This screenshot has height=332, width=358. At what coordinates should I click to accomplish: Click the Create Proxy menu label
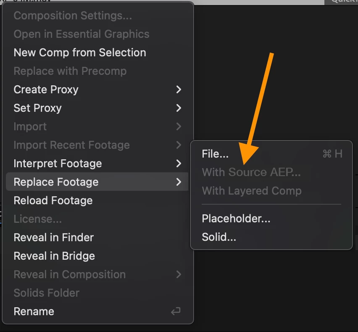(x=46, y=90)
